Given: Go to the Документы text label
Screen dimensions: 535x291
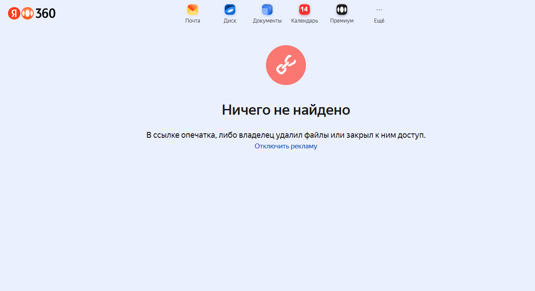Looking at the screenshot, I should click(267, 21).
